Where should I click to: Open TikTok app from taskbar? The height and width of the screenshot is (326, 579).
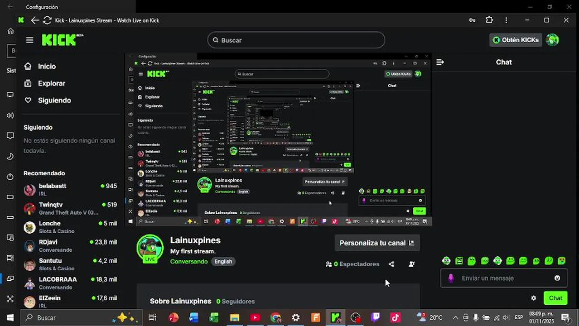[x=396, y=317]
